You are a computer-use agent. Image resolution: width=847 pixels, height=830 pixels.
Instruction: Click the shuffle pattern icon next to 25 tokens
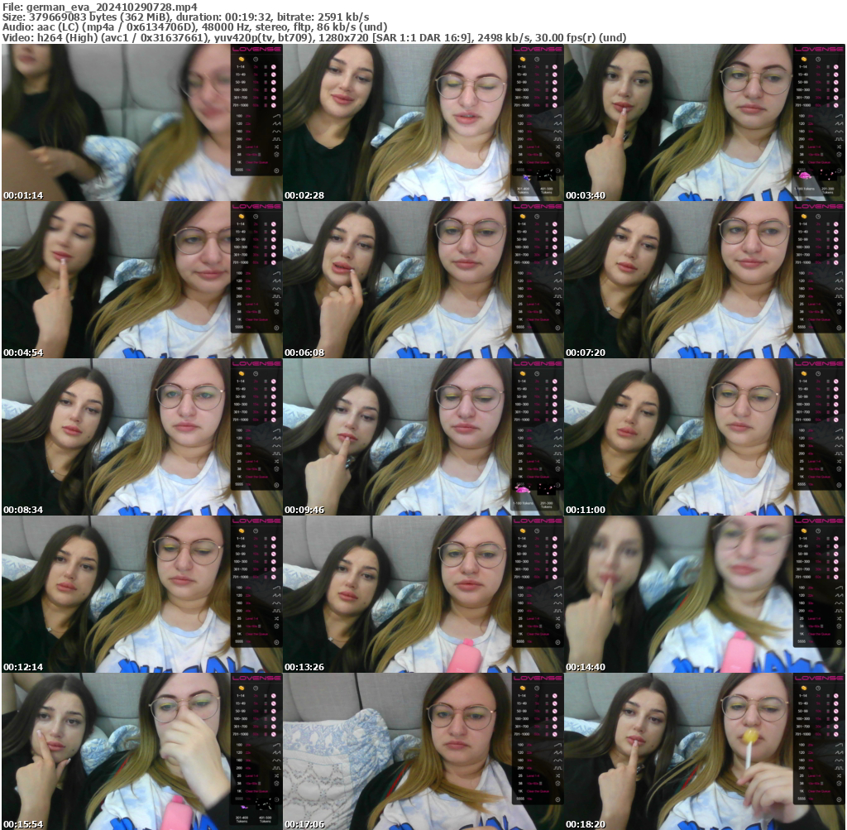point(276,146)
